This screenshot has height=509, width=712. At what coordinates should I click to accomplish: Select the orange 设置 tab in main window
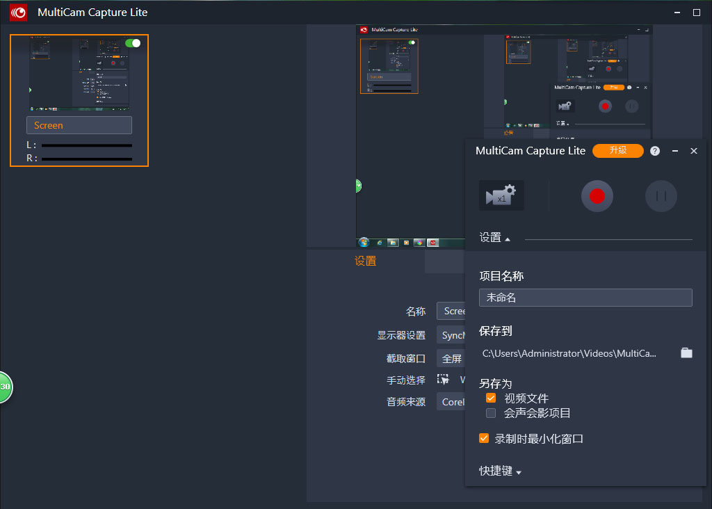click(x=366, y=261)
